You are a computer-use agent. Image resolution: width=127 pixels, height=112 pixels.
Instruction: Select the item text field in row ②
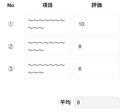47,46
